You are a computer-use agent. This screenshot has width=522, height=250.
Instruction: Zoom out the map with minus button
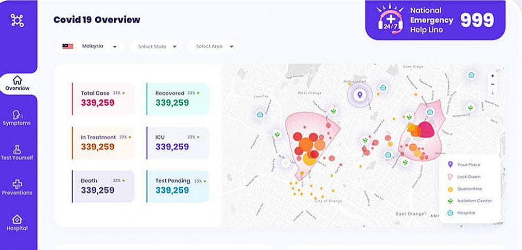(x=493, y=84)
